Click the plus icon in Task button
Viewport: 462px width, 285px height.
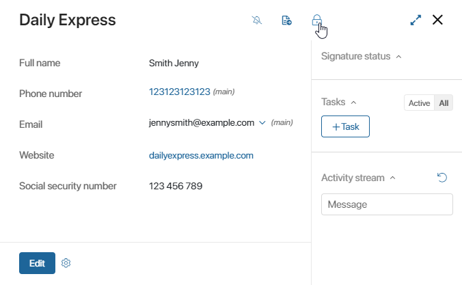[336, 127]
